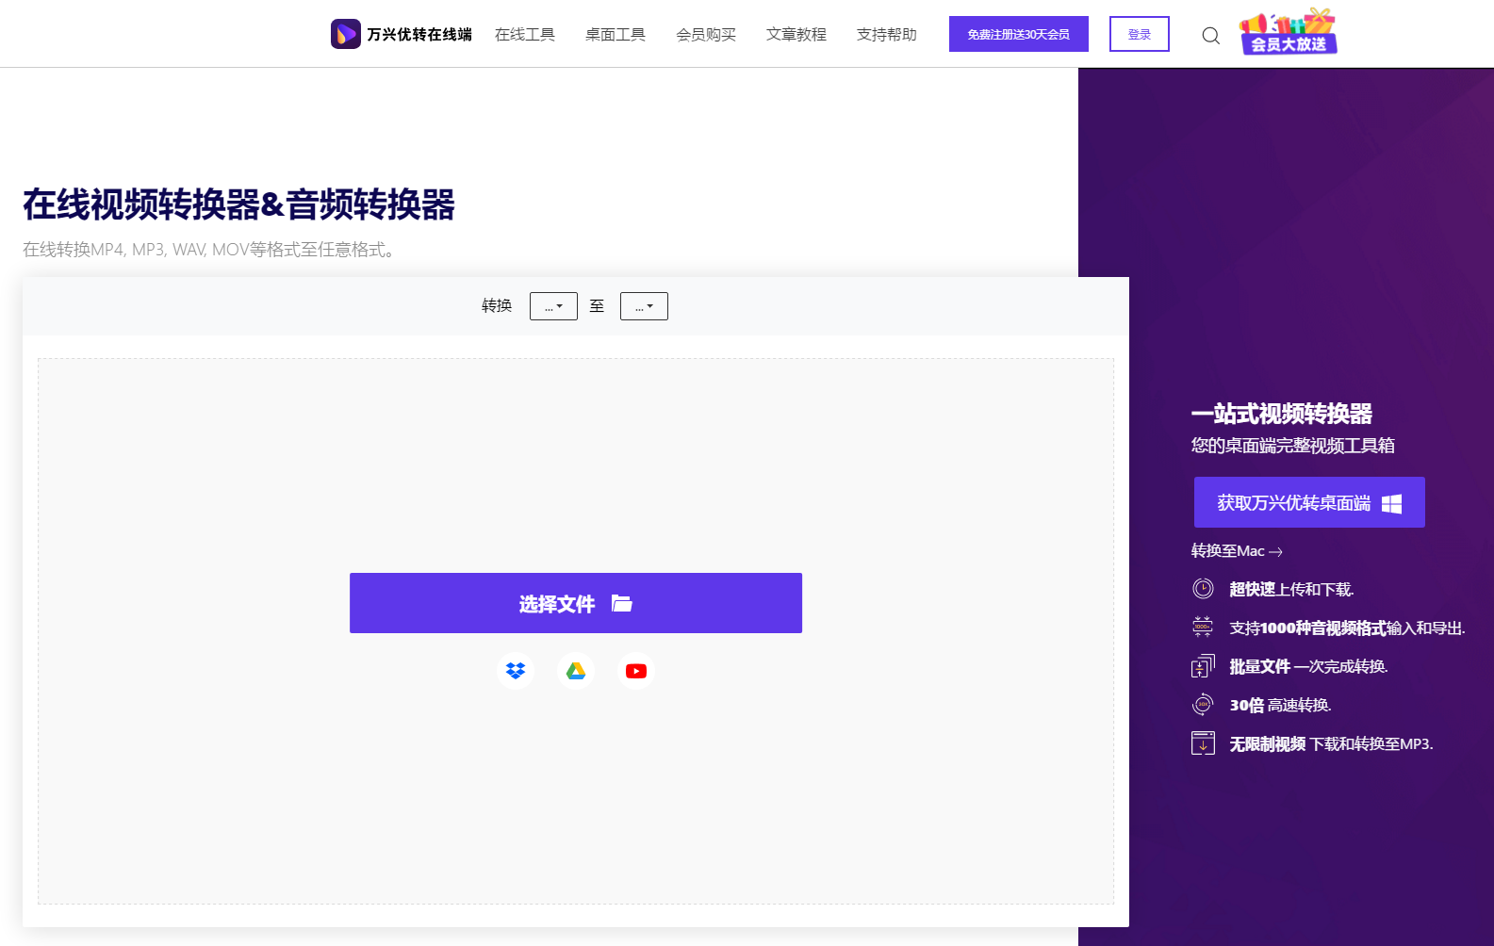Open the source format dropdown after 转换
Screen dimensions: 1494x946
pos(553,306)
